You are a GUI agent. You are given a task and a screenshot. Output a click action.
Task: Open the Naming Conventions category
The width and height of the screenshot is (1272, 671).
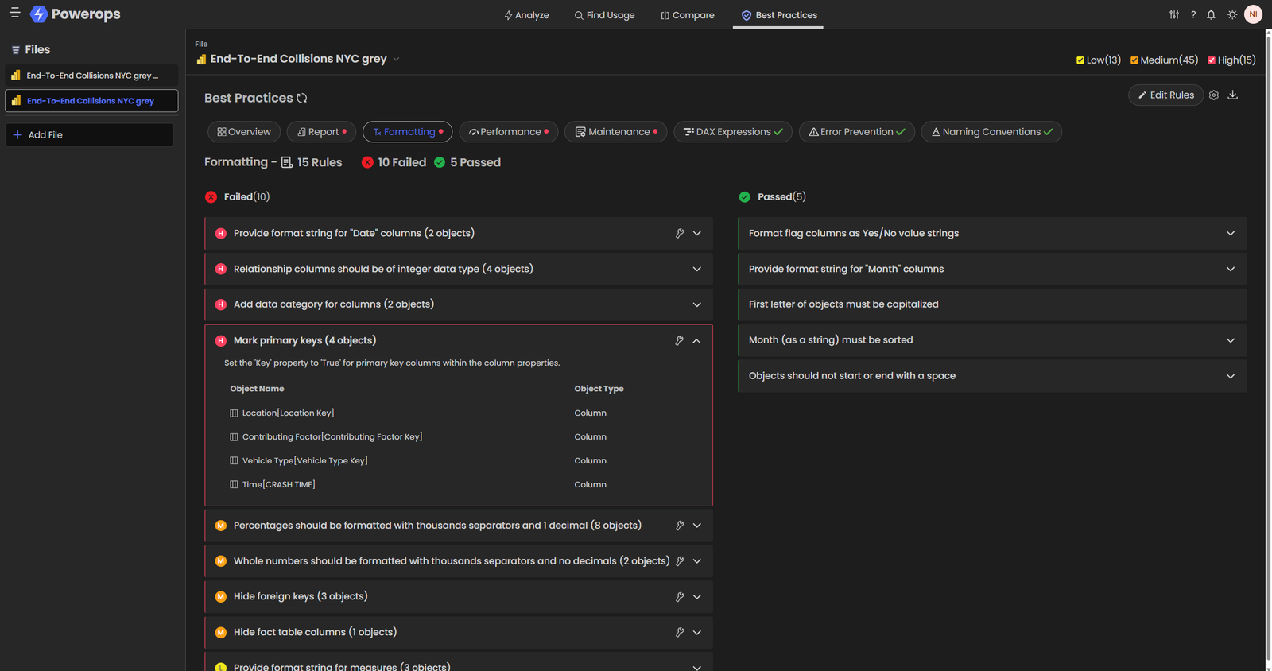coord(991,132)
